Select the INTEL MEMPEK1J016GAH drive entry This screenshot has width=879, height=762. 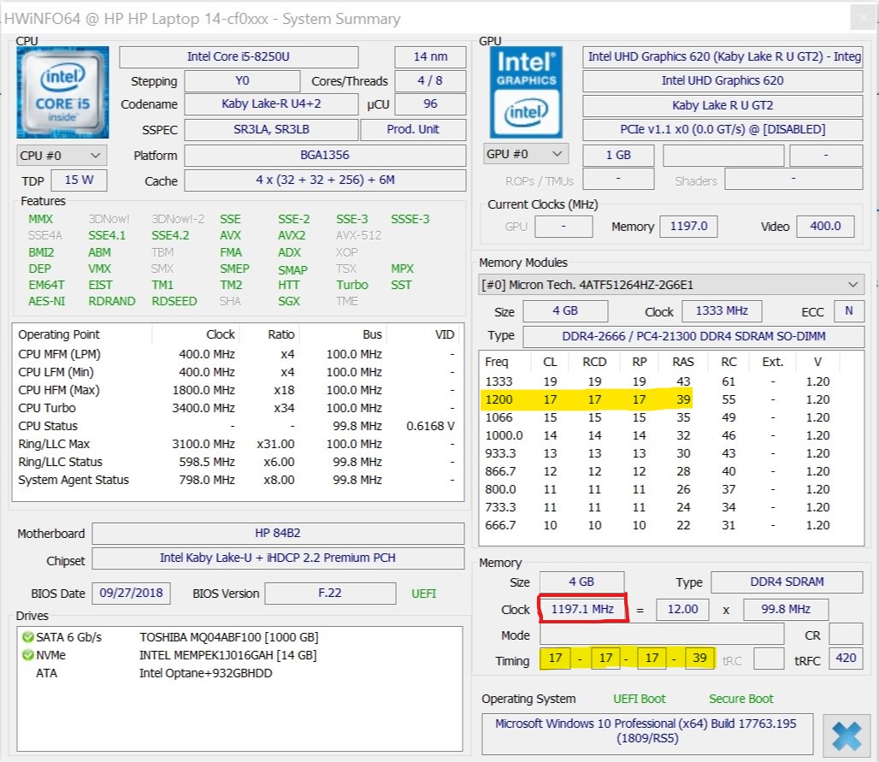tap(227, 655)
